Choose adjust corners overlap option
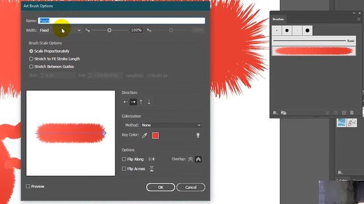The width and height of the screenshot is (364, 204). coord(198,159)
